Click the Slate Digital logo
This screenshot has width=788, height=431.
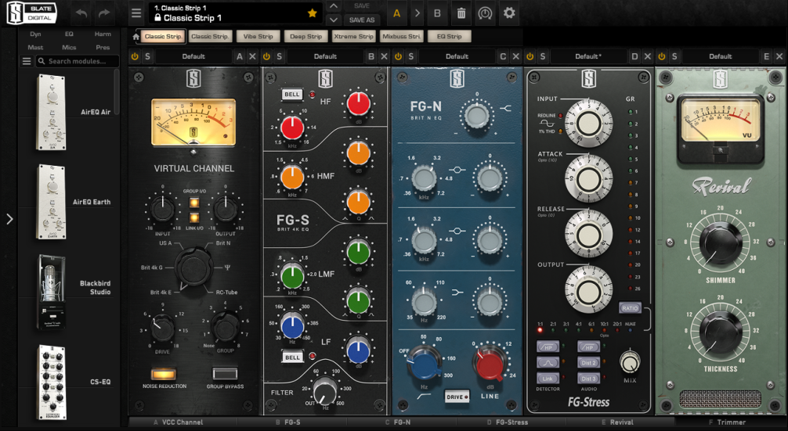[31, 13]
